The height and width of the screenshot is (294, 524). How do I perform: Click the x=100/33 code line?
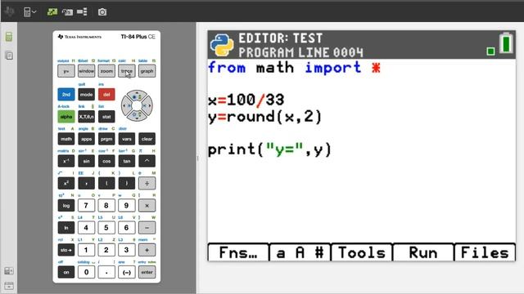pyautogui.click(x=246, y=100)
